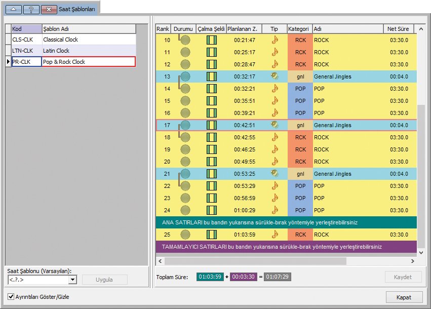Click the planned time 01:00:29 cell
431x309 pixels.
tap(245, 210)
